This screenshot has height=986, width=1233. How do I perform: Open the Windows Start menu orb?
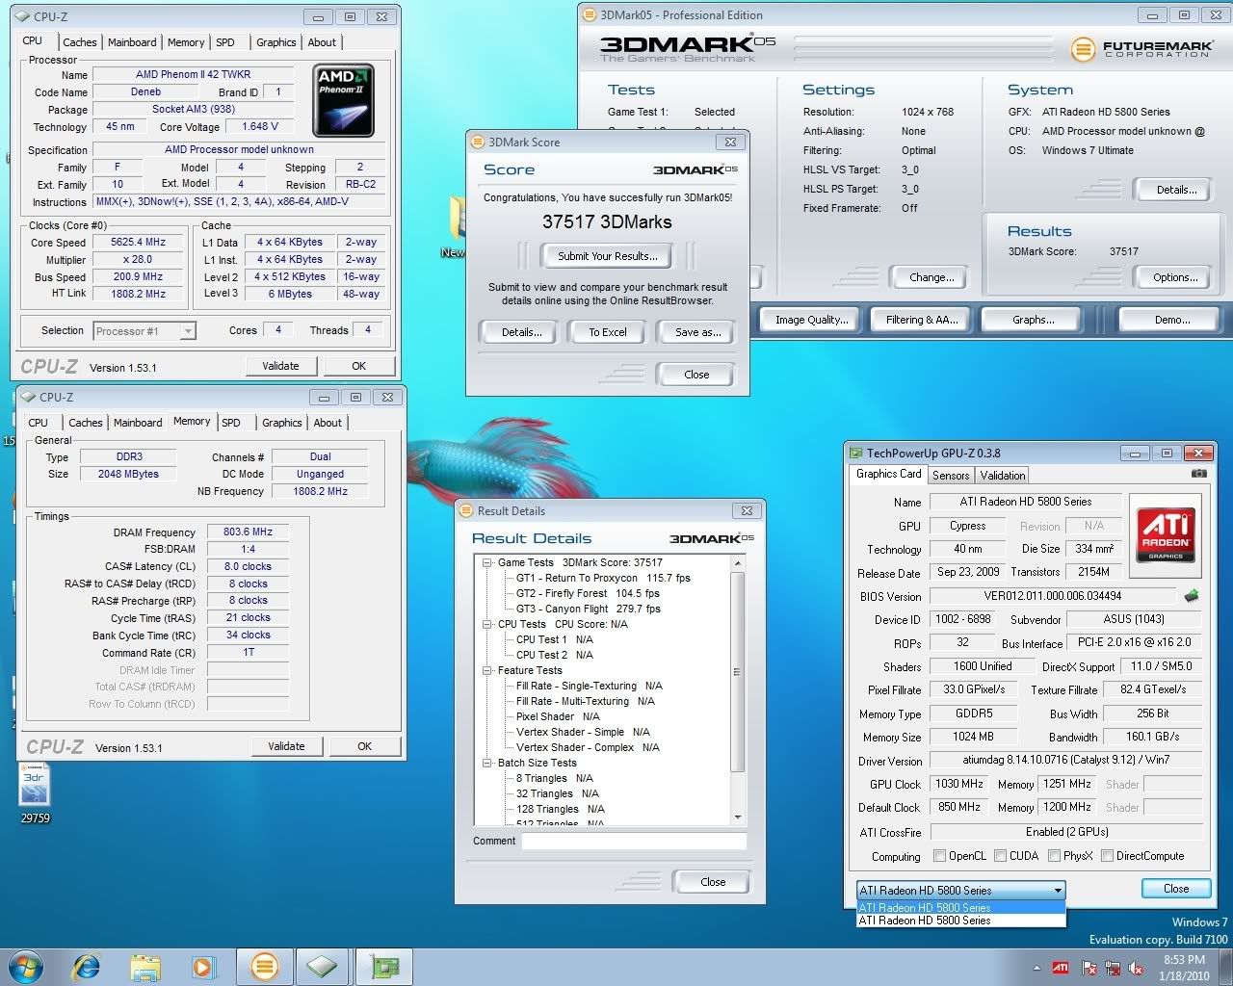click(25, 966)
